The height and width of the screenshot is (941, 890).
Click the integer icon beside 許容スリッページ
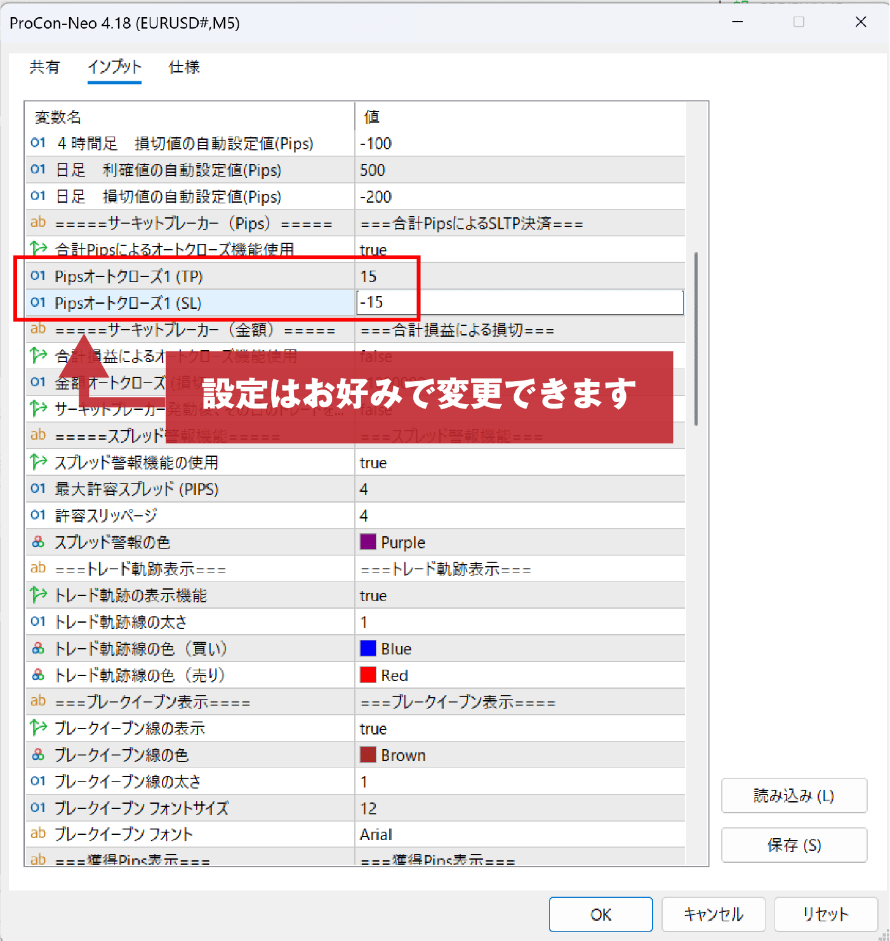click(x=38, y=515)
